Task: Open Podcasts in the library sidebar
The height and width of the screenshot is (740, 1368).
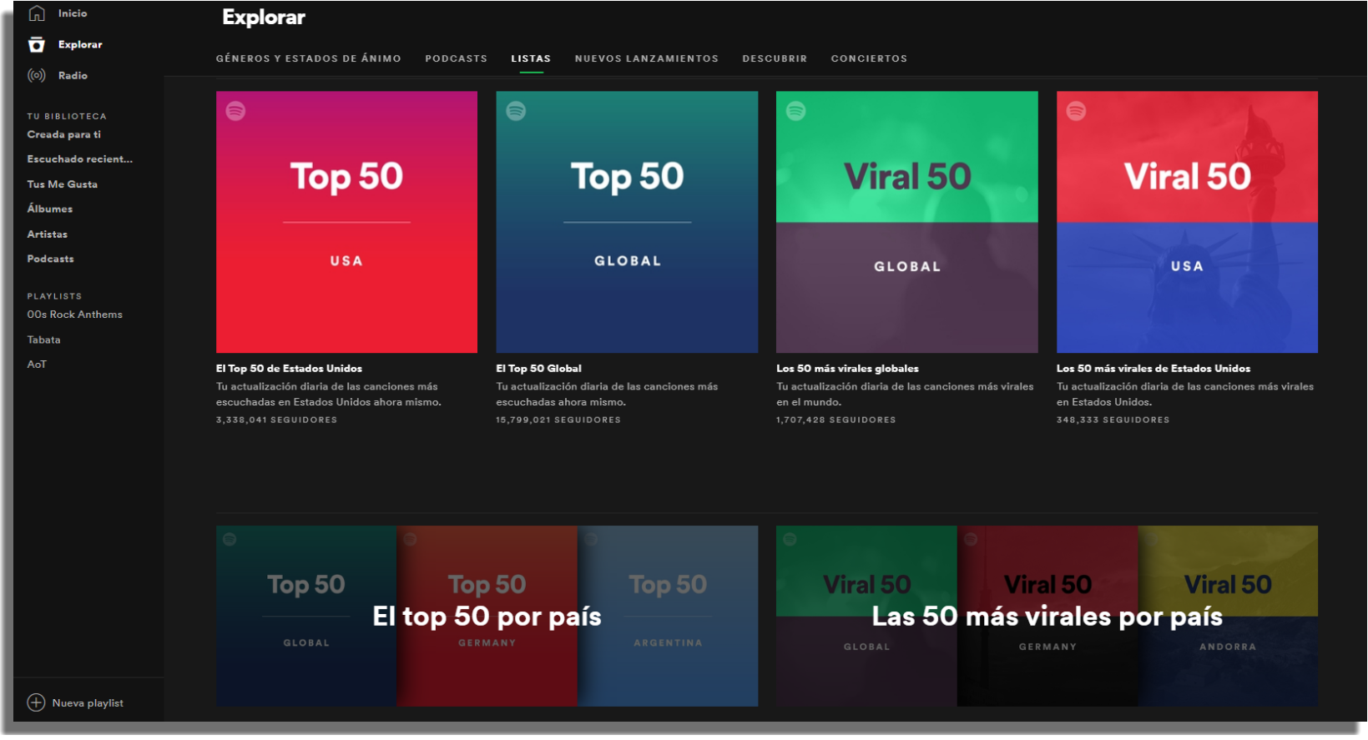Action: tap(50, 259)
